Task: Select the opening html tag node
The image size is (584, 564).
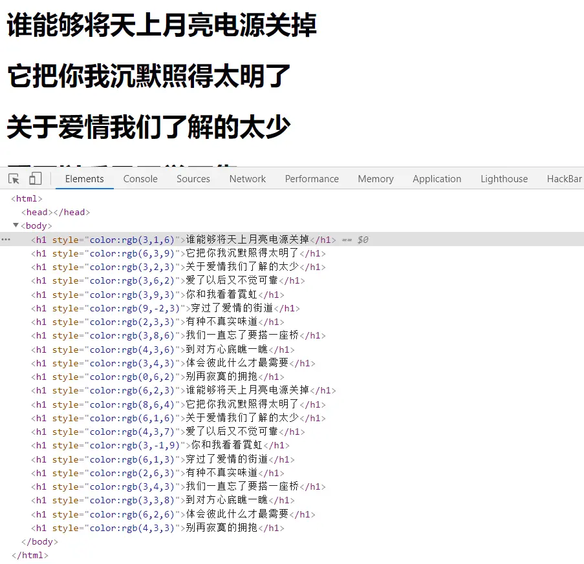Action: click(27, 198)
